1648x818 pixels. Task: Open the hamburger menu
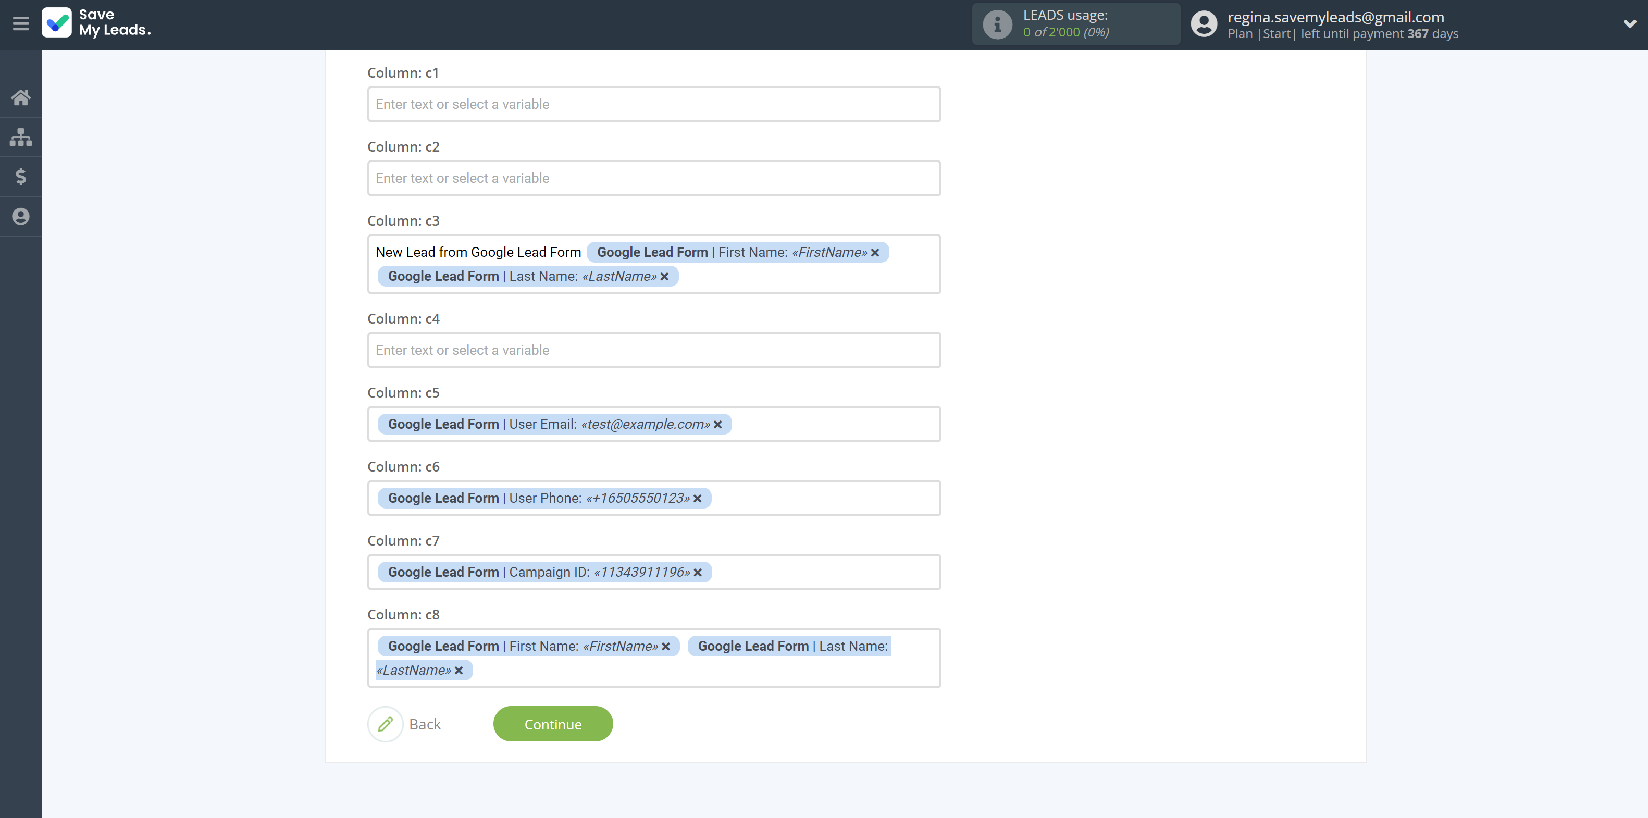(20, 23)
